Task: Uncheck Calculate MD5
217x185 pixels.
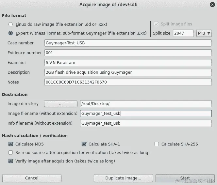Action: 11,144
